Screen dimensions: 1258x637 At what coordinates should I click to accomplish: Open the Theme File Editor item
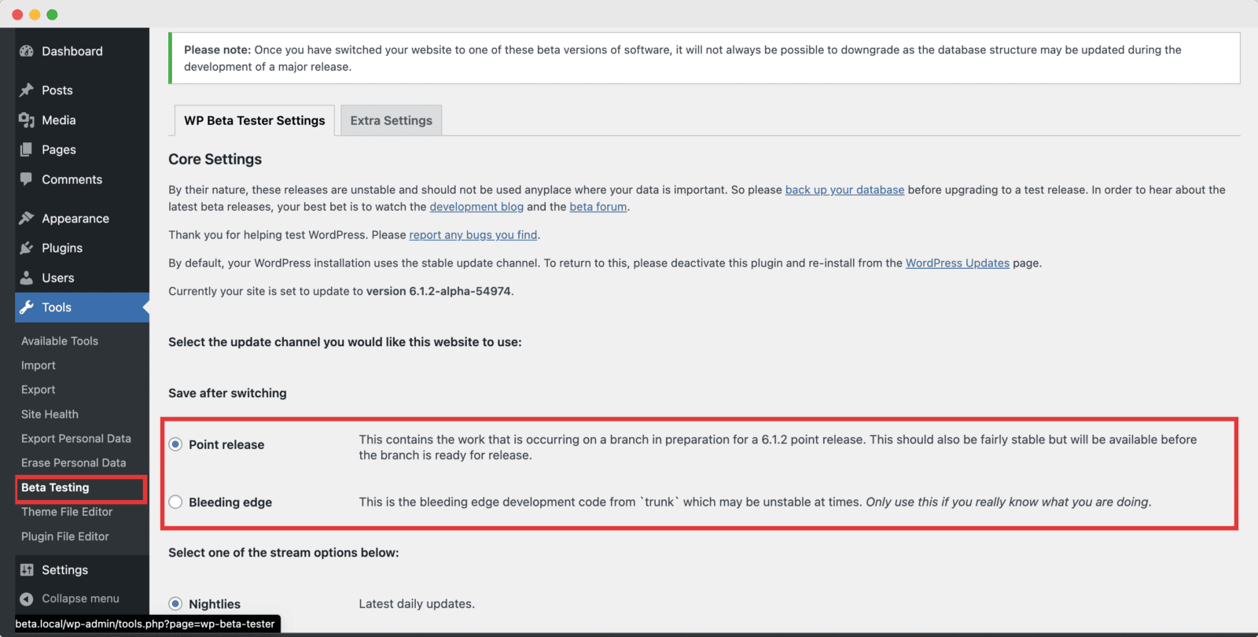click(67, 512)
